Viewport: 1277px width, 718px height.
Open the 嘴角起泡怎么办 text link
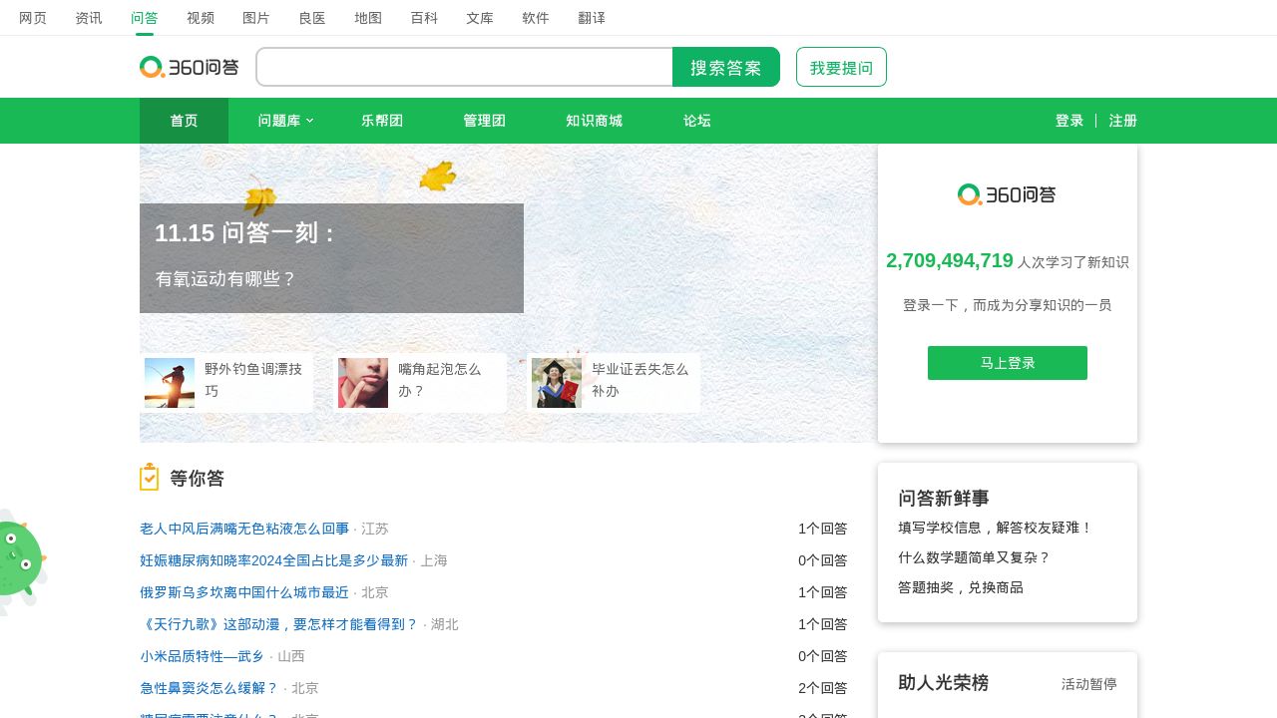(x=440, y=380)
